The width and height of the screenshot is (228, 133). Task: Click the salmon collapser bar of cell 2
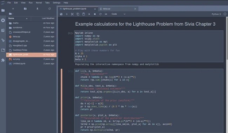point(61,101)
